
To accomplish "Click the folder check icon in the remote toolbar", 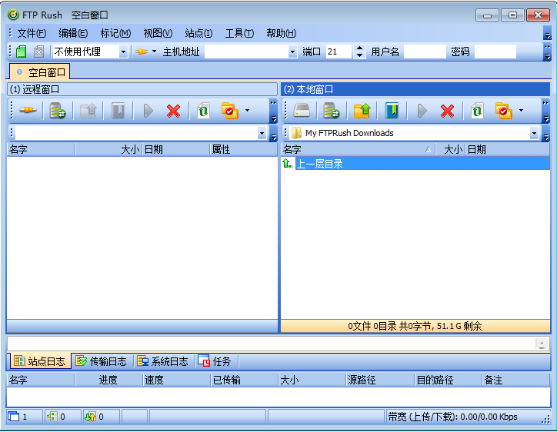I will (229, 111).
